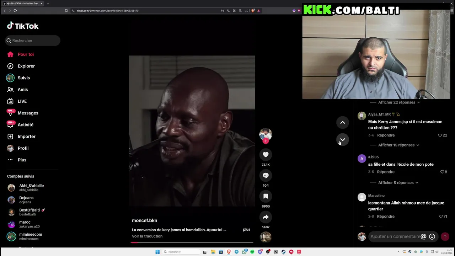Click the Rechercher search field in TikTok
This screenshot has width=455, height=256.
[x=33, y=41]
